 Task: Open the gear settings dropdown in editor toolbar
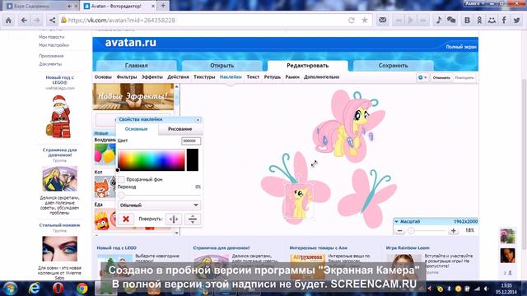pos(422,77)
